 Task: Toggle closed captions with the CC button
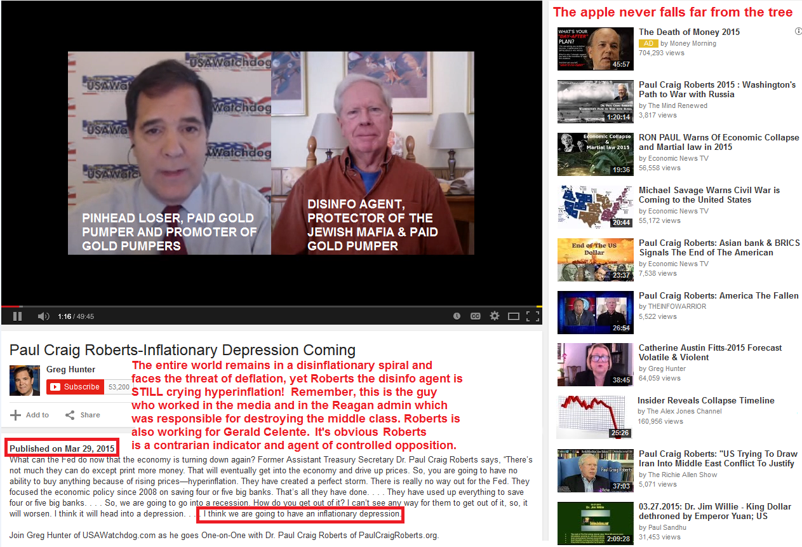tap(475, 316)
